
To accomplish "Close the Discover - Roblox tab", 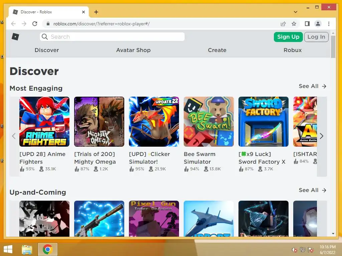I will pyautogui.click(x=83, y=12).
